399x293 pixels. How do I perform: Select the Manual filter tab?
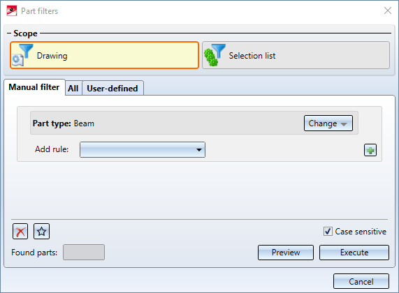tap(34, 87)
